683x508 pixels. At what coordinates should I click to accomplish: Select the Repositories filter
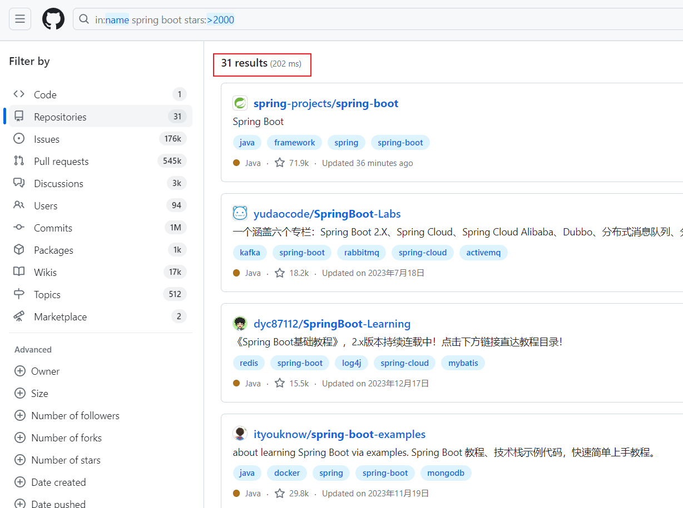pyautogui.click(x=100, y=117)
